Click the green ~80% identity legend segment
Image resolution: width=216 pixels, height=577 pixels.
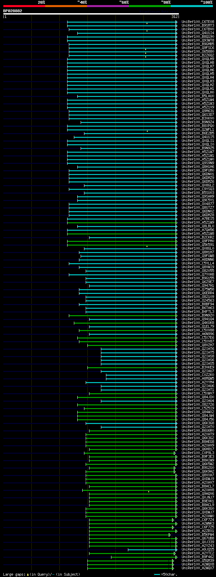(150, 6)
